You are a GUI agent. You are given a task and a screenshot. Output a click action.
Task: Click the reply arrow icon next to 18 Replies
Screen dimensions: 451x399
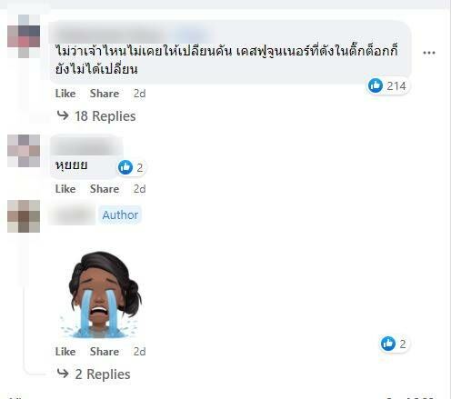[63, 115]
